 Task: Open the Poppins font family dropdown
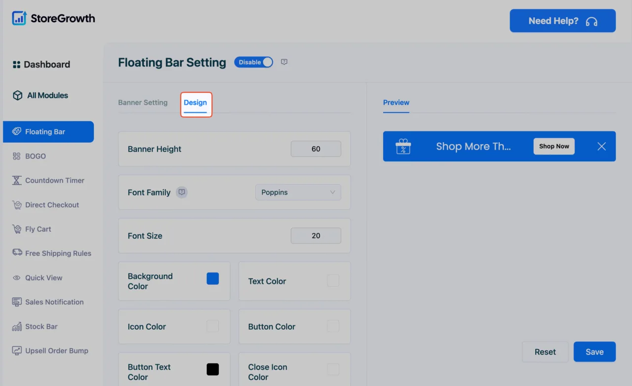coord(298,193)
